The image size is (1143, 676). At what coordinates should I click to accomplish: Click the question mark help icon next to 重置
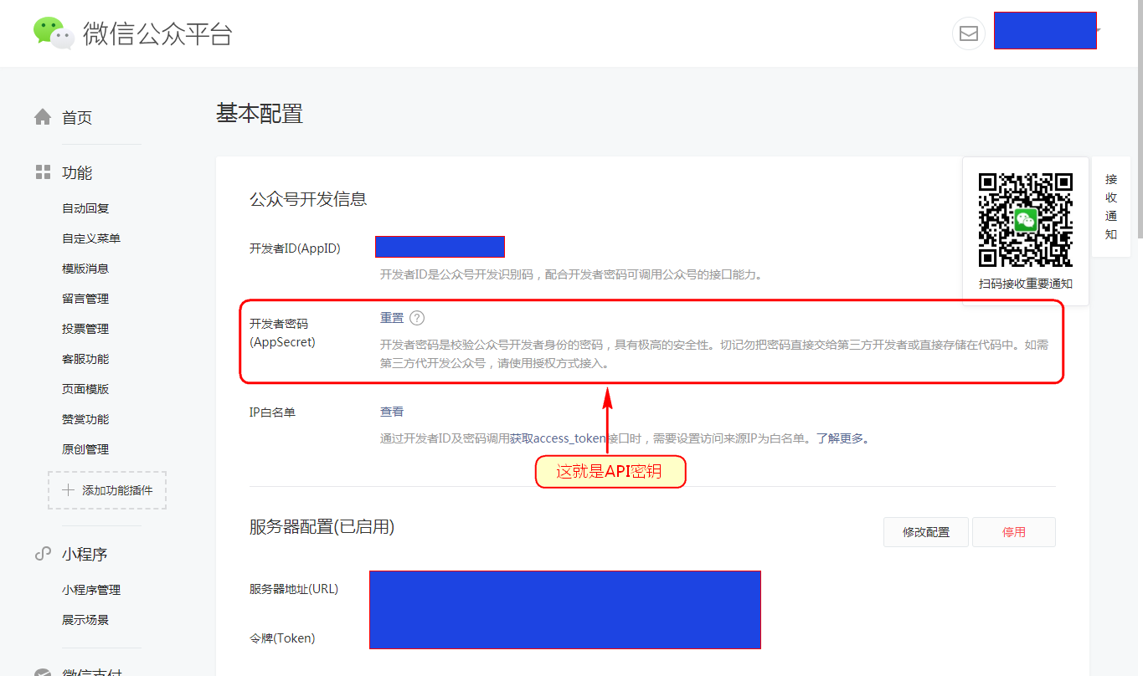pos(417,318)
